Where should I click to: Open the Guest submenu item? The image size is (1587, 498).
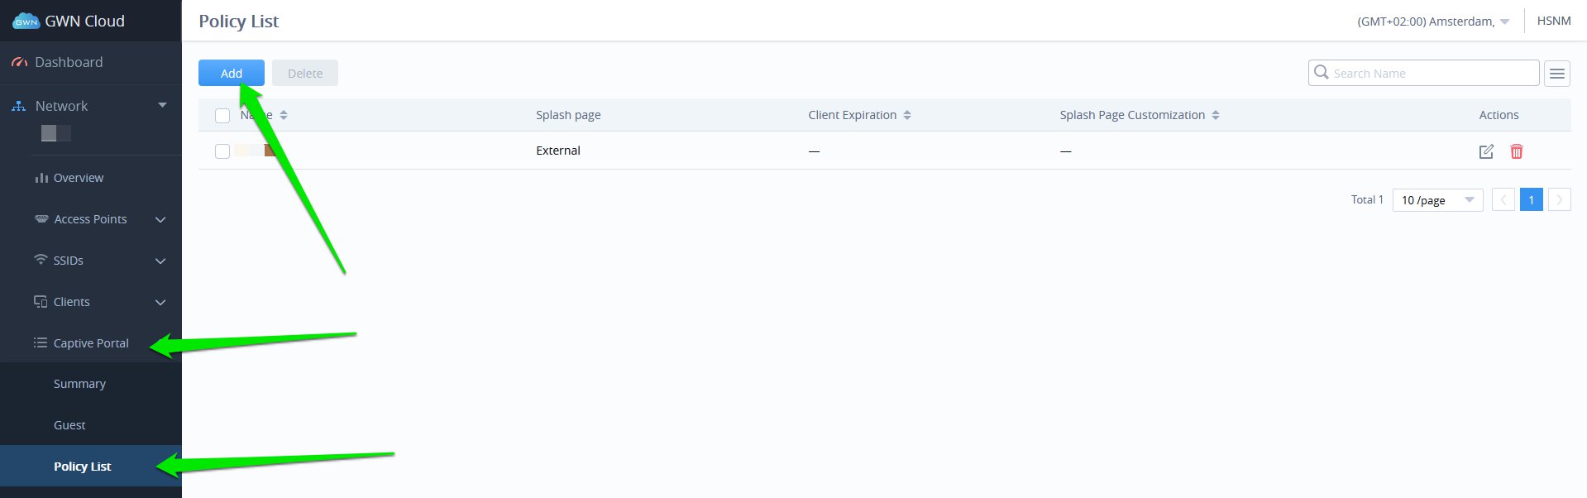[x=69, y=425]
